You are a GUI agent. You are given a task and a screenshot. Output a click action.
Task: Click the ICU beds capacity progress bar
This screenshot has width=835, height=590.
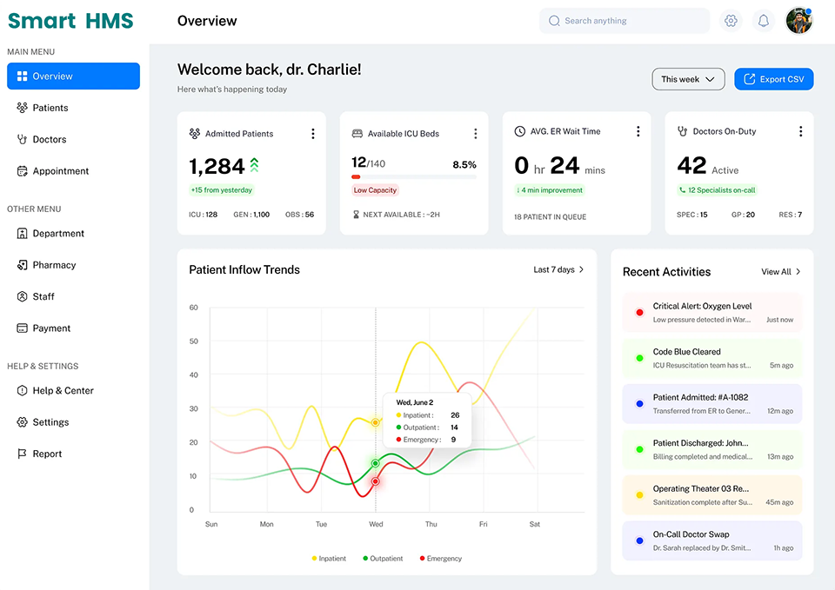pyautogui.click(x=414, y=176)
